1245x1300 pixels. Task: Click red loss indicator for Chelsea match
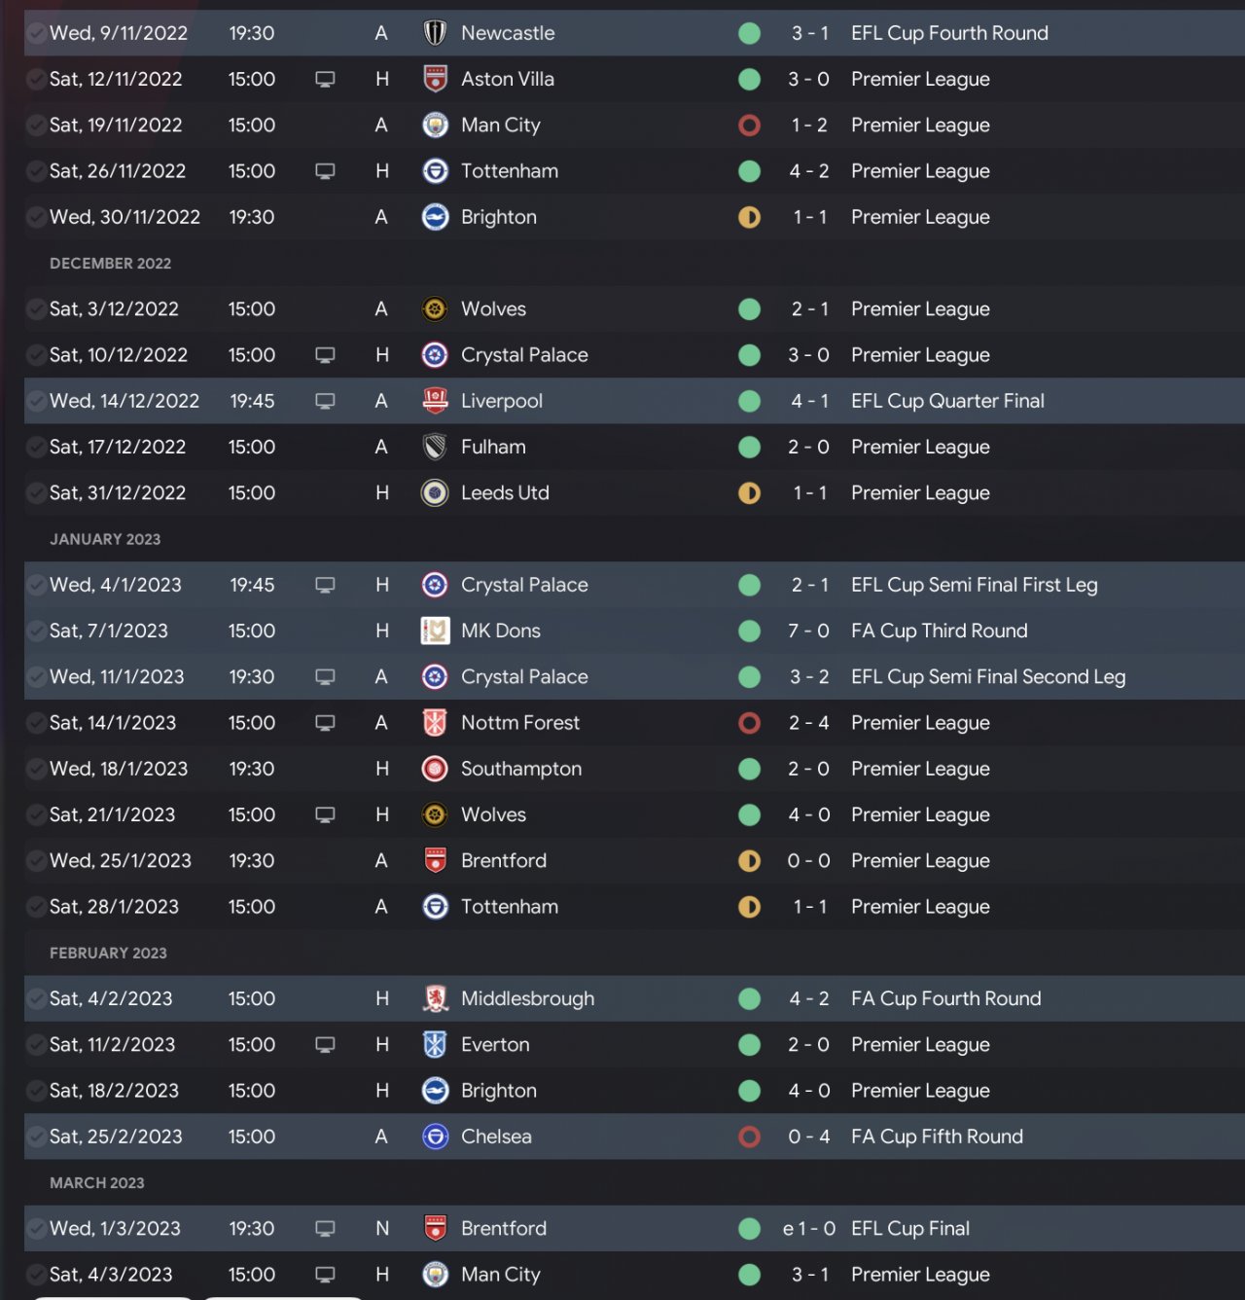point(749,1137)
